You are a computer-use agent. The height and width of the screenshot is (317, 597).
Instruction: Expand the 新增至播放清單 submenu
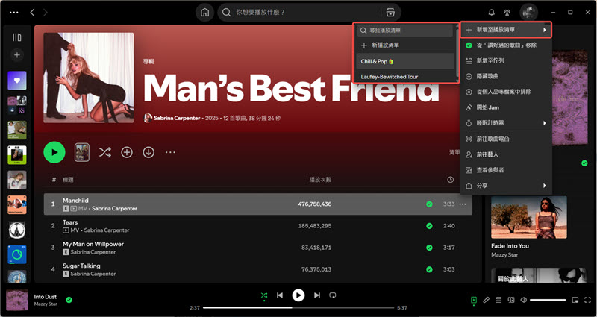tap(506, 30)
